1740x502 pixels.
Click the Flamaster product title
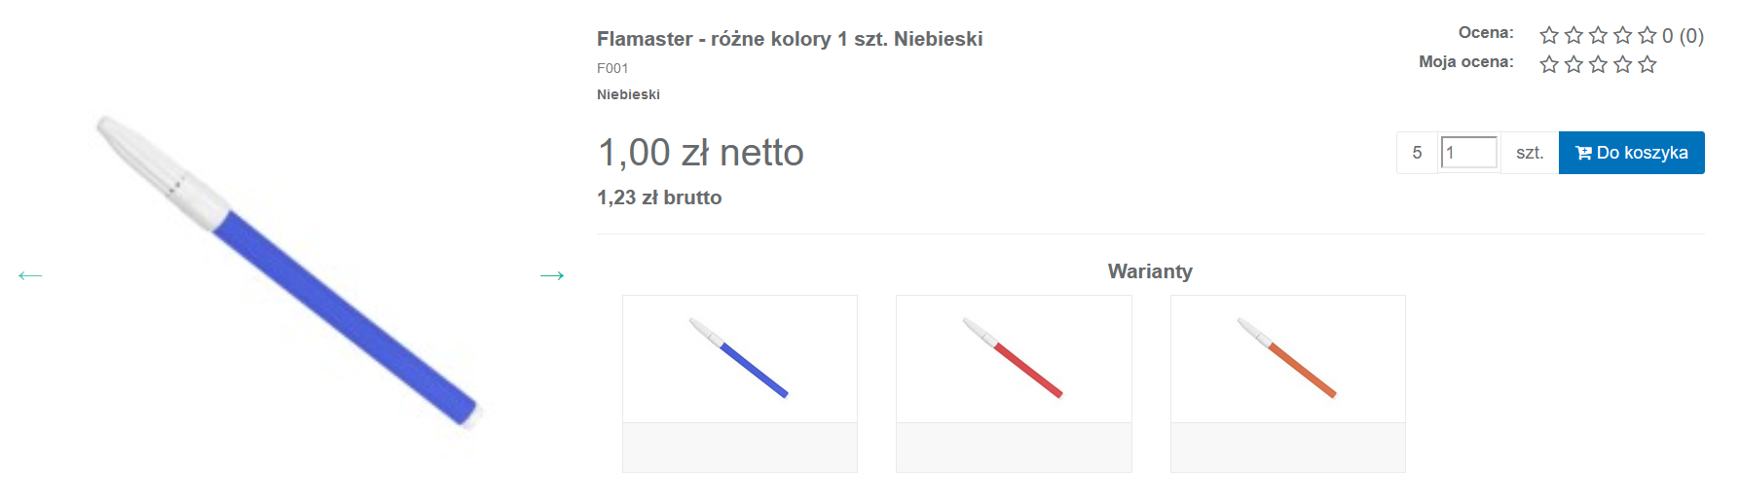coord(789,39)
